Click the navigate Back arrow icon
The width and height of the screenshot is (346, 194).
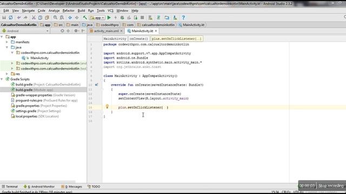click(70, 18)
